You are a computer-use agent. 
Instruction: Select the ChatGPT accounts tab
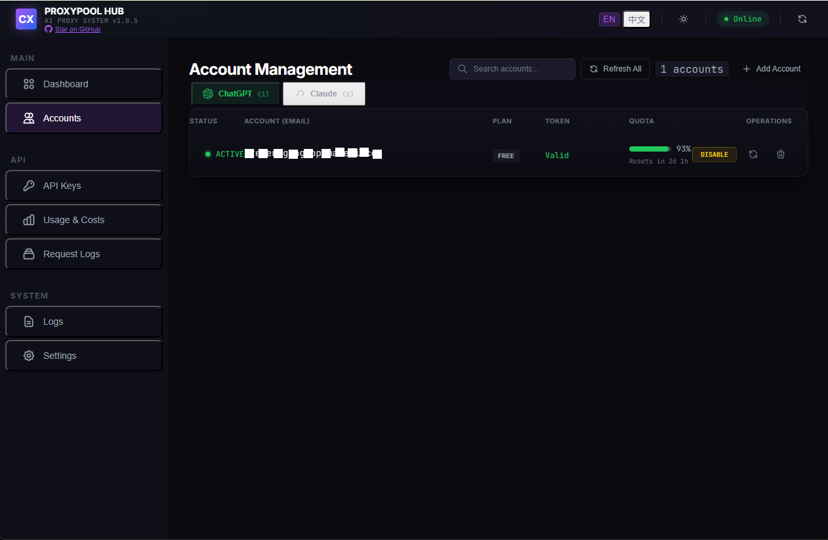pos(235,94)
